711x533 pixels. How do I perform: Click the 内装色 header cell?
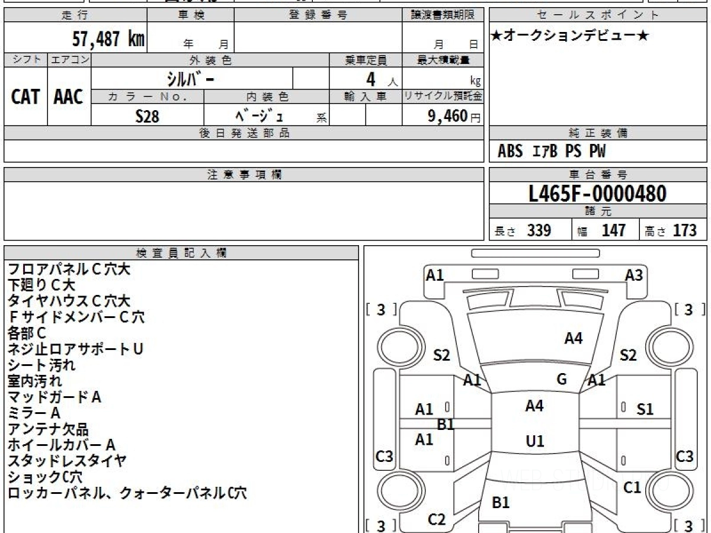(267, 97)
